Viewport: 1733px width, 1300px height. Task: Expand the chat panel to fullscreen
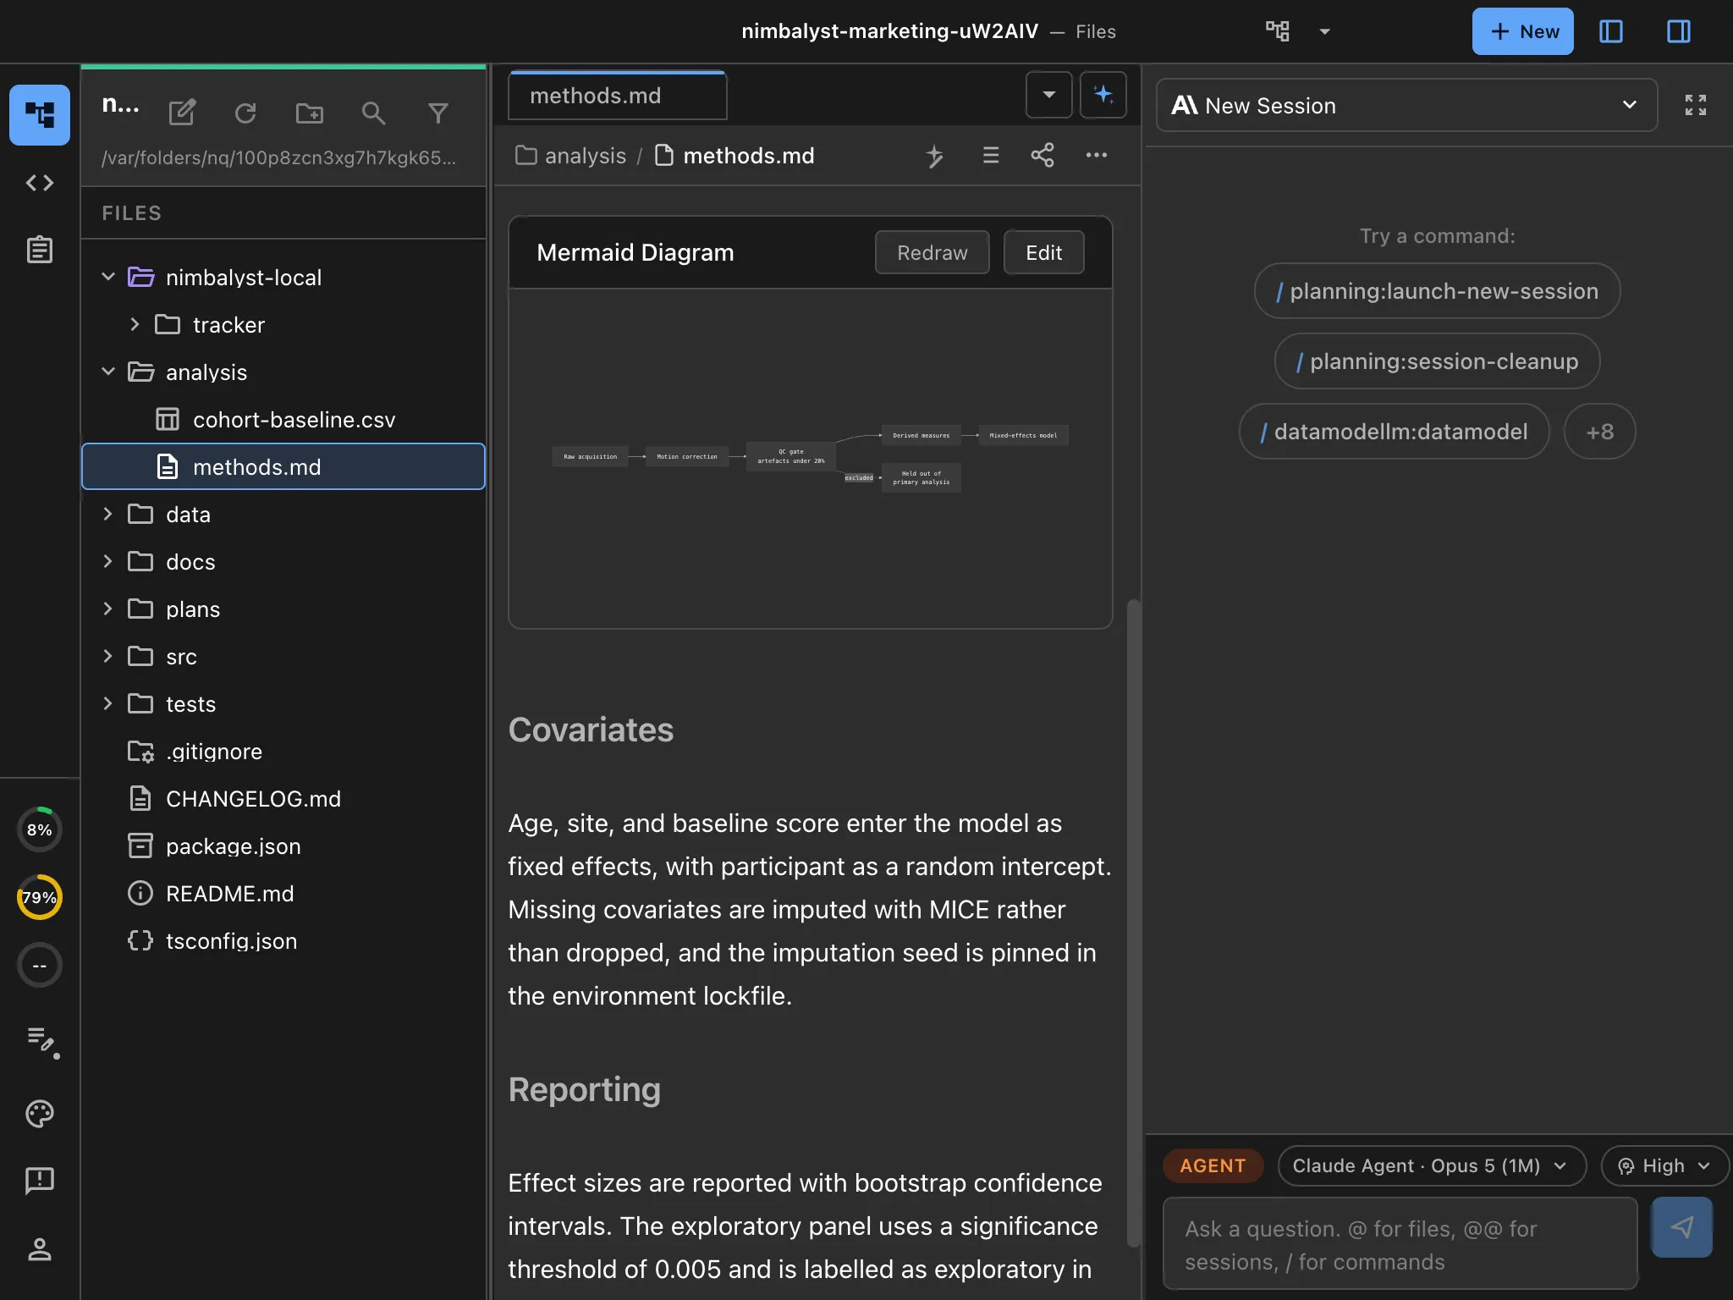click(1695, 105)
